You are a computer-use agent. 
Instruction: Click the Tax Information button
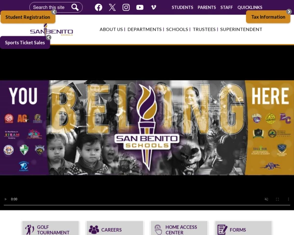[268, 17]
